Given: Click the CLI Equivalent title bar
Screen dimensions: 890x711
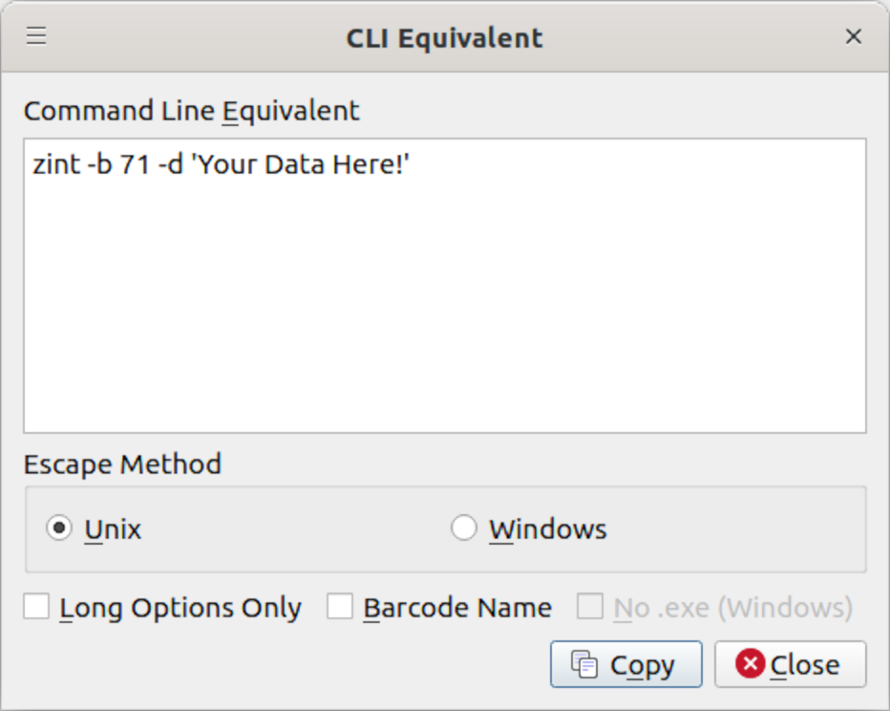Looking at the screenshot, I should [444, 36].
